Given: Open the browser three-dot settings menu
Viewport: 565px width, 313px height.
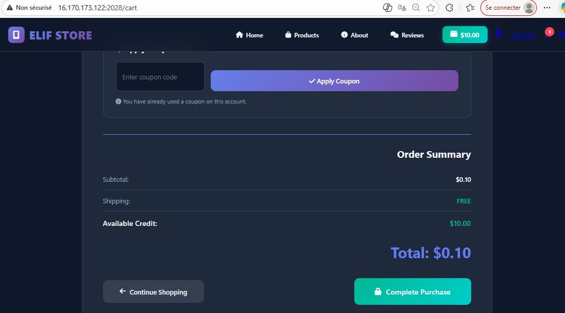Looking at the screenshot, I should click(547, 8).
